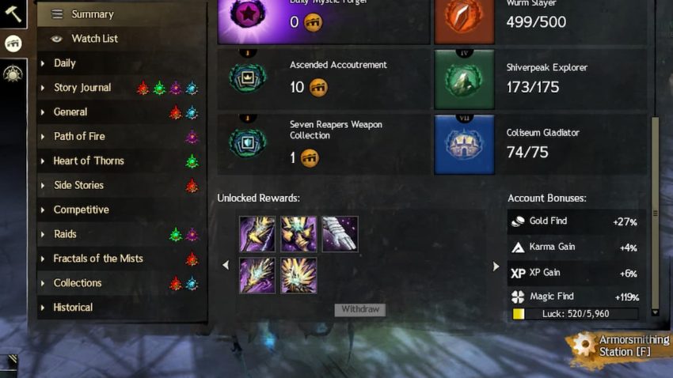
Task: Click the Coliseum Gladiator blue badge
Action: (464, 145)
